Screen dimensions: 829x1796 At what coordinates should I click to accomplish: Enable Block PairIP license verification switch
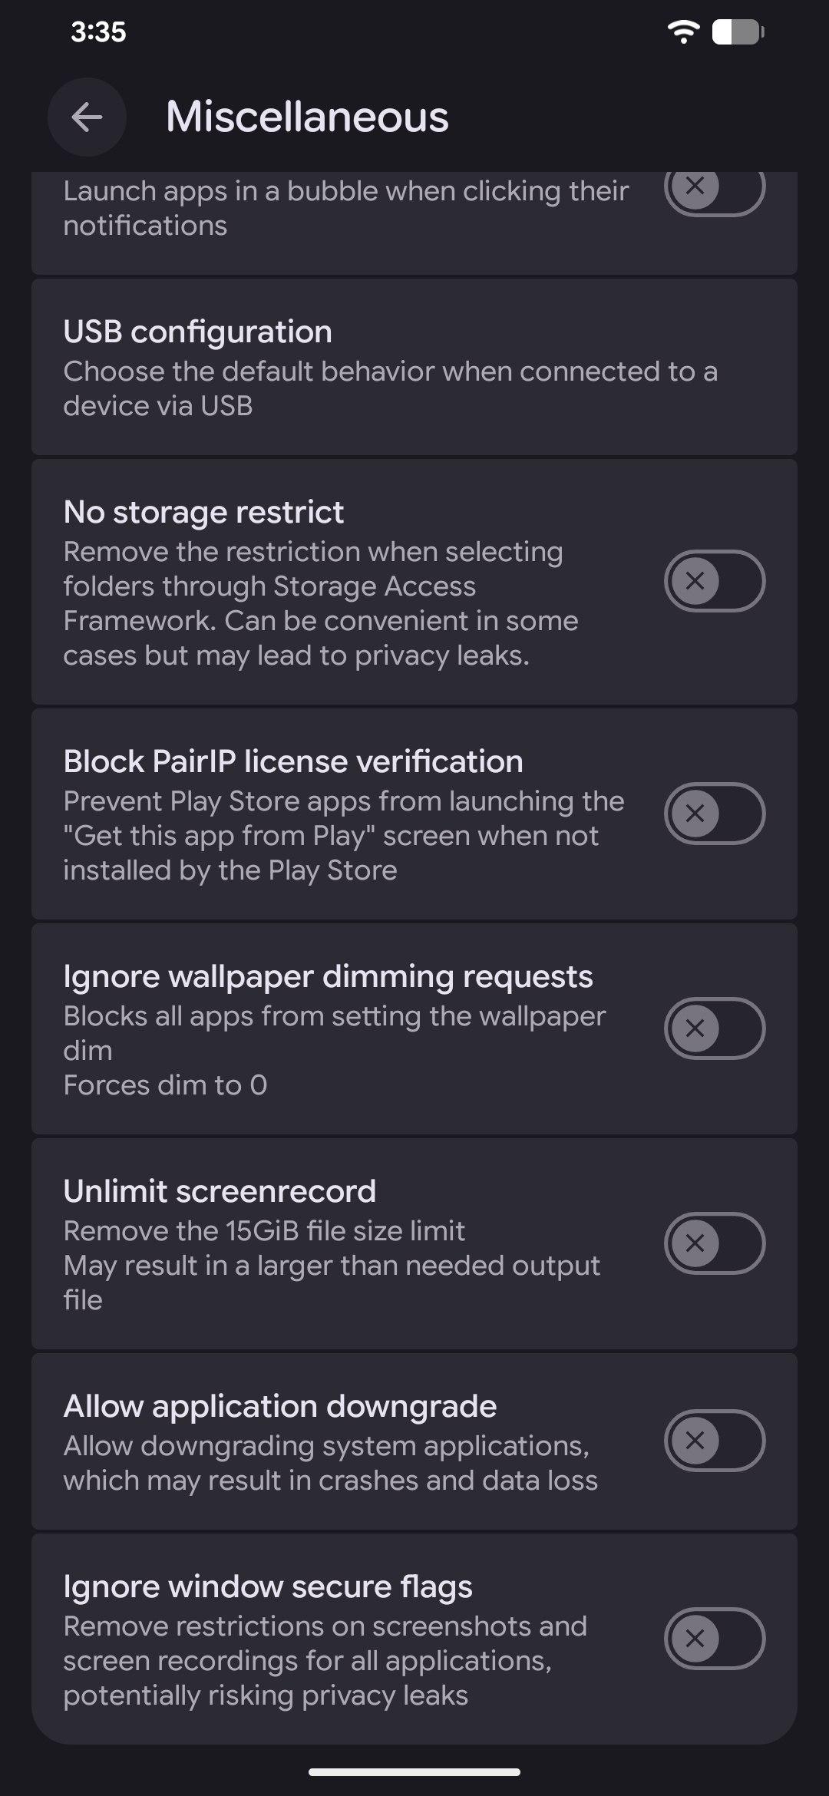(x=714, y=814)
